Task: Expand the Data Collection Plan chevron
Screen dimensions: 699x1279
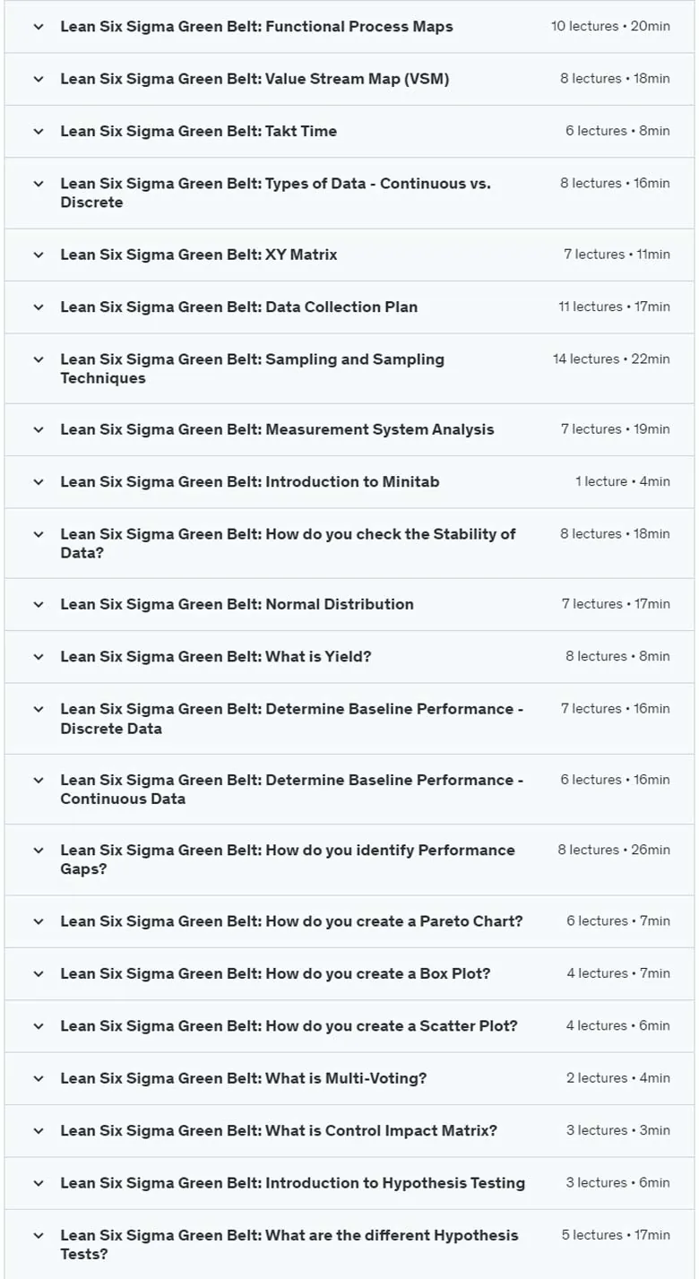Action: tap(38, 307)
